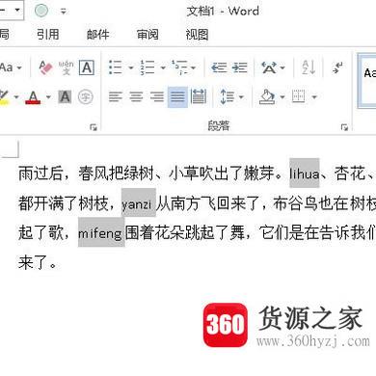The width and height of the screenshot is (376, 376).
Task: Show or hide paragraph marks
Action: [337, 67]
